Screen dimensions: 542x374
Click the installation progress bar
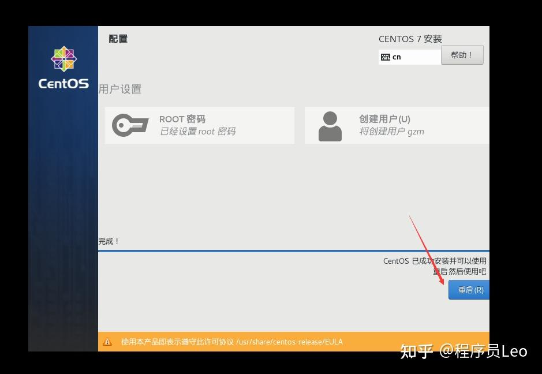pos(294,251)
